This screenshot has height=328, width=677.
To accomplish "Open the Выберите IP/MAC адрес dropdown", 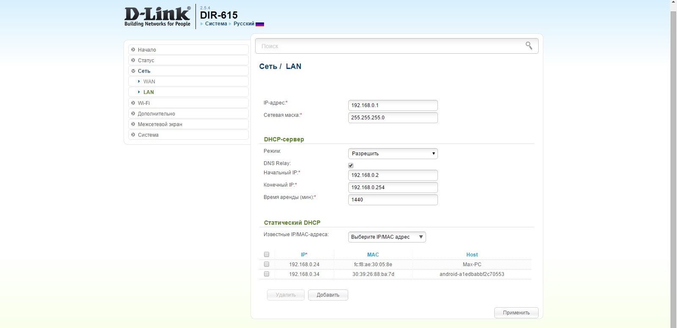I will (x=387, y=237).
